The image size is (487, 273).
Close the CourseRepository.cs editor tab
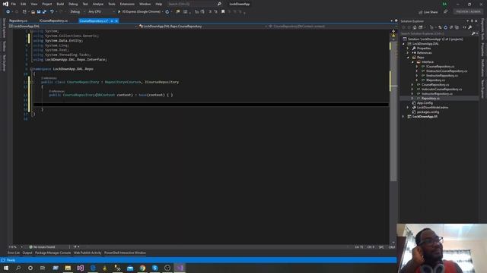click(116, 21)
